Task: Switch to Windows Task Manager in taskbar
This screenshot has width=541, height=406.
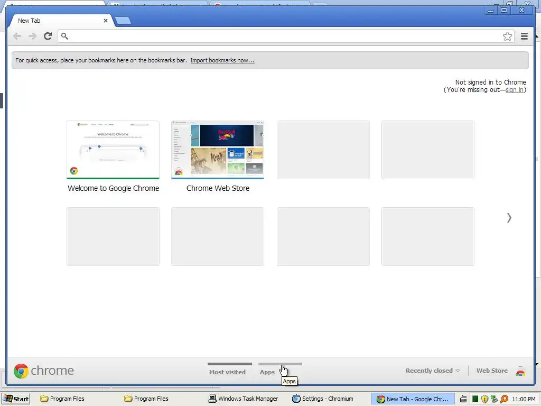Action: pyautogui.click(x=243, y=399)
